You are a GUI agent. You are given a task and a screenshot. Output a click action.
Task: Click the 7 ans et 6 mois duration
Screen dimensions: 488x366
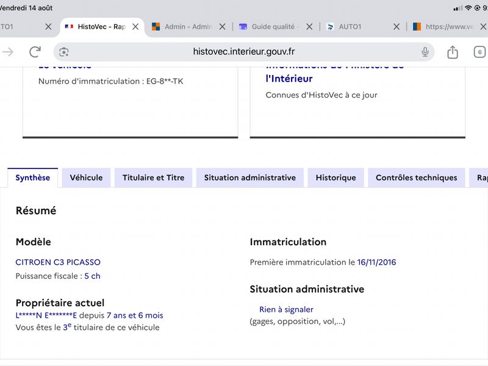click(135, 315)
